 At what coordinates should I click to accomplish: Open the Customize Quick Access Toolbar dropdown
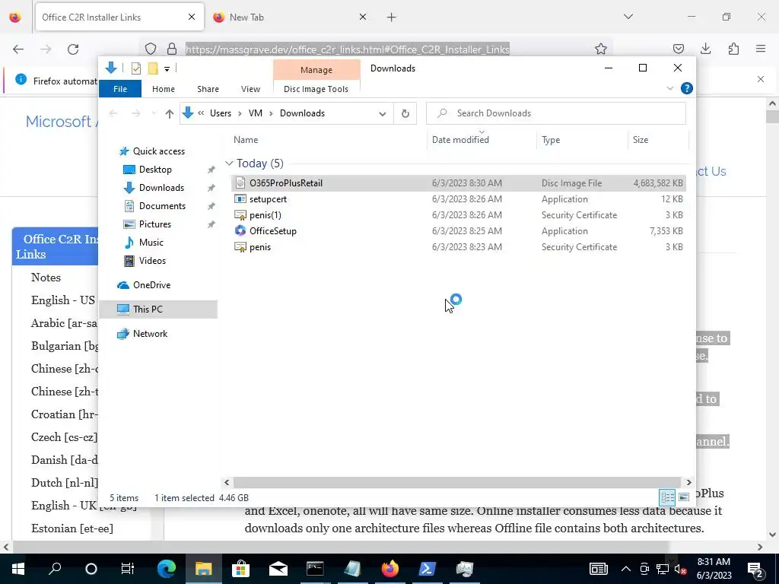click(x=167, y=69)
